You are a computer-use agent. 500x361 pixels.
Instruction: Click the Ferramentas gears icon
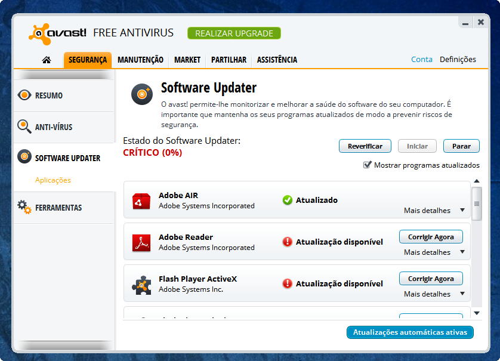point(24,207)
